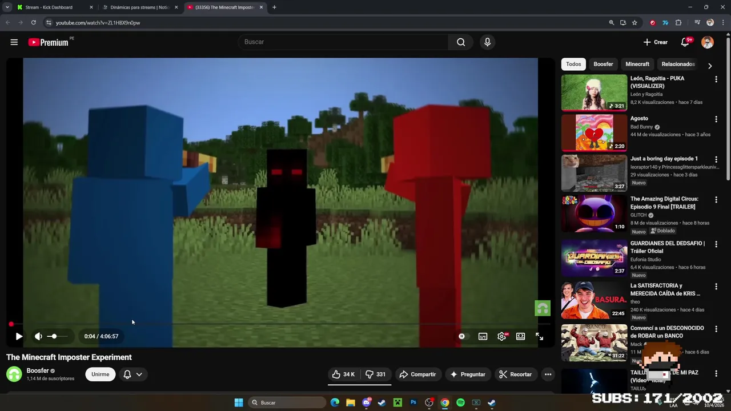Open options menu for Agosto video

pos(716,119)
